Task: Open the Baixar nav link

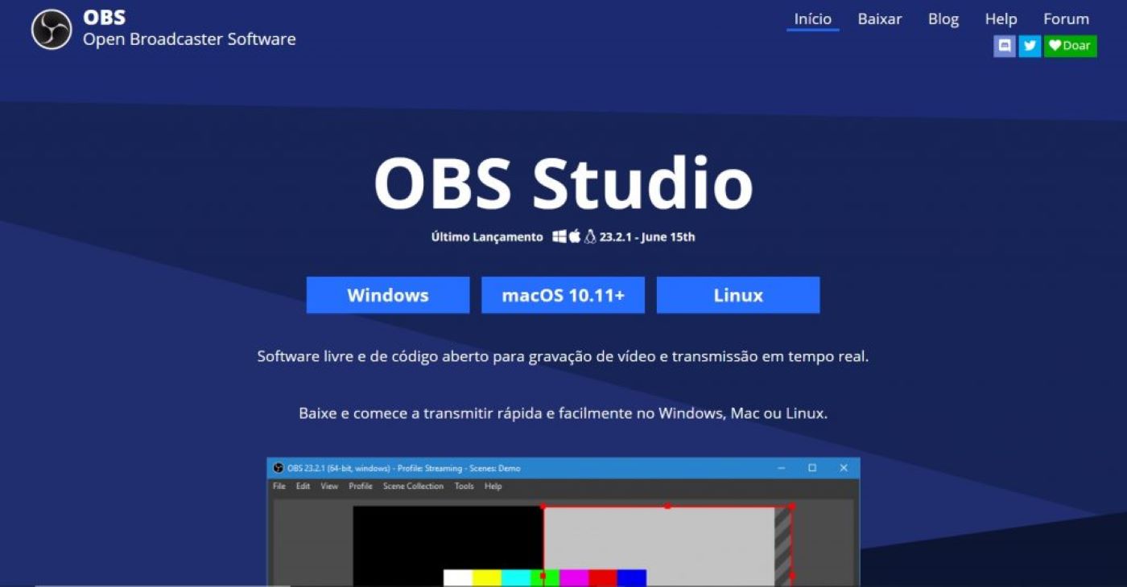Action: coord(880,19)
